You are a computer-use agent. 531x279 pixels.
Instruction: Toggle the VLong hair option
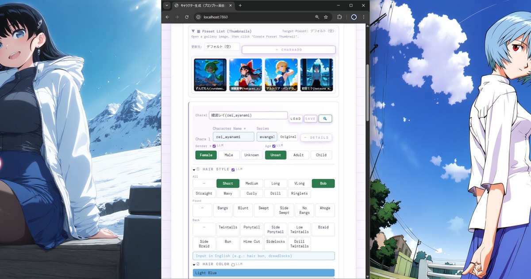pyautogui.click(x=300, y=183)
